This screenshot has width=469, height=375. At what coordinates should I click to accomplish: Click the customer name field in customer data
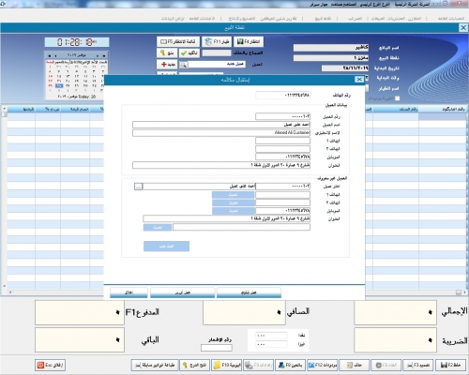[221, 125]
